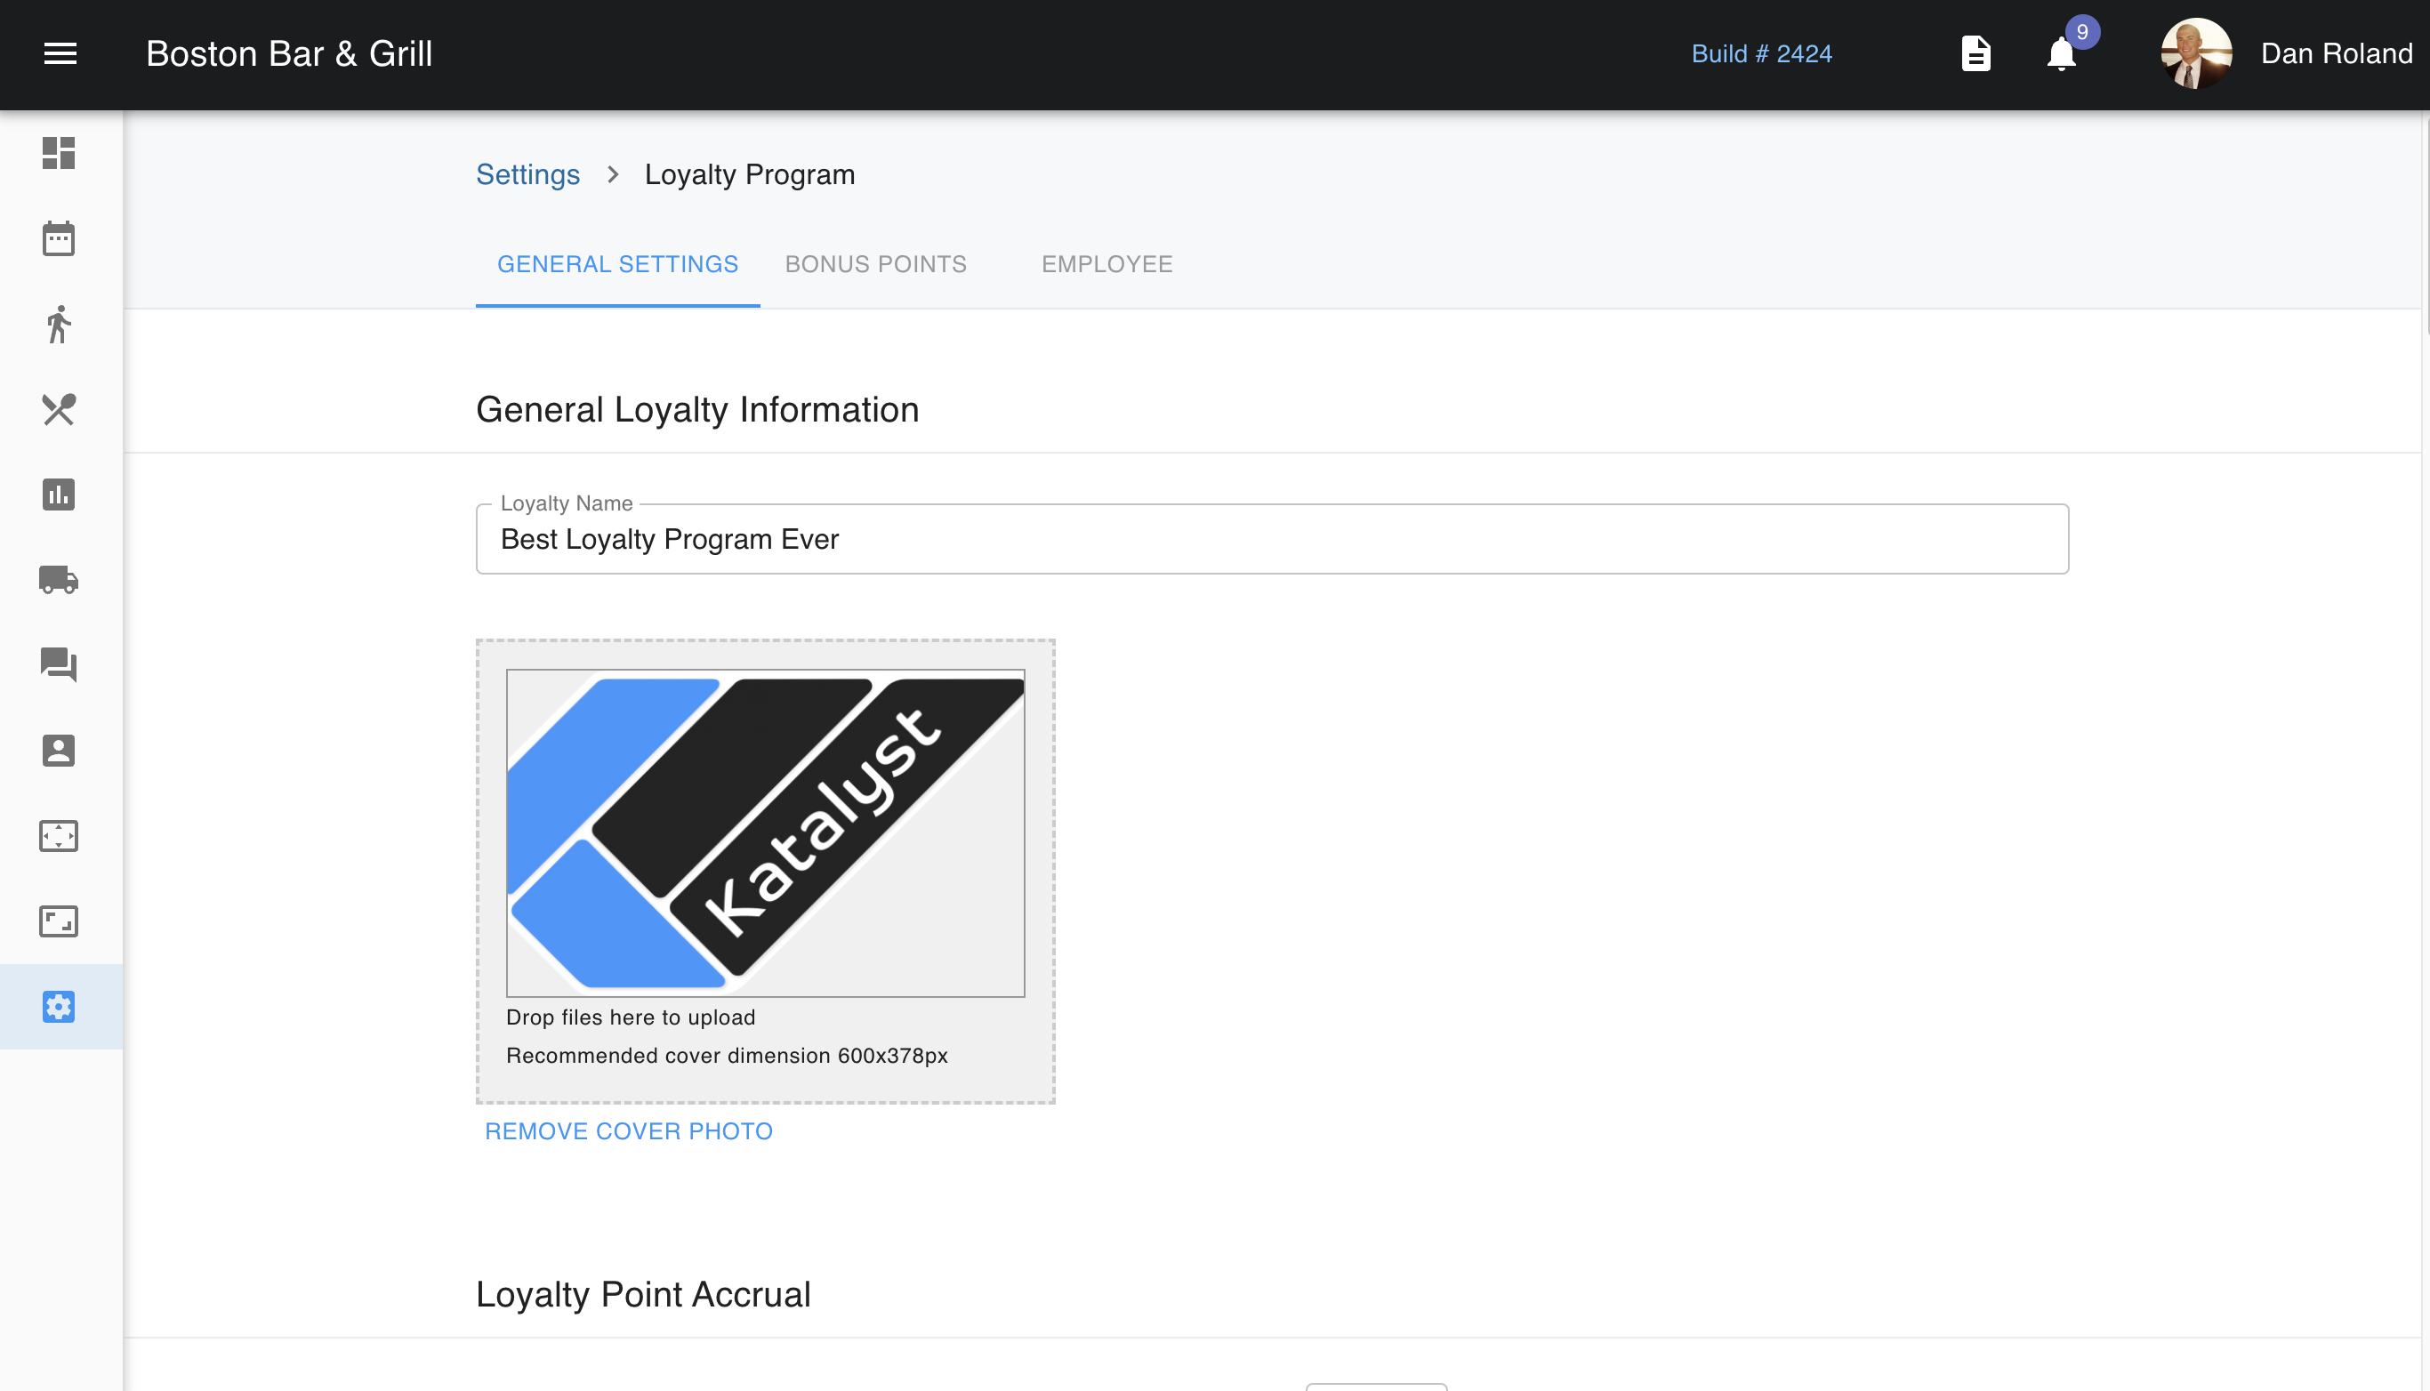2430x1391 pixels.
Task: Open the chat bubbles sidebar icon
Action: click(x=59, y=665)
